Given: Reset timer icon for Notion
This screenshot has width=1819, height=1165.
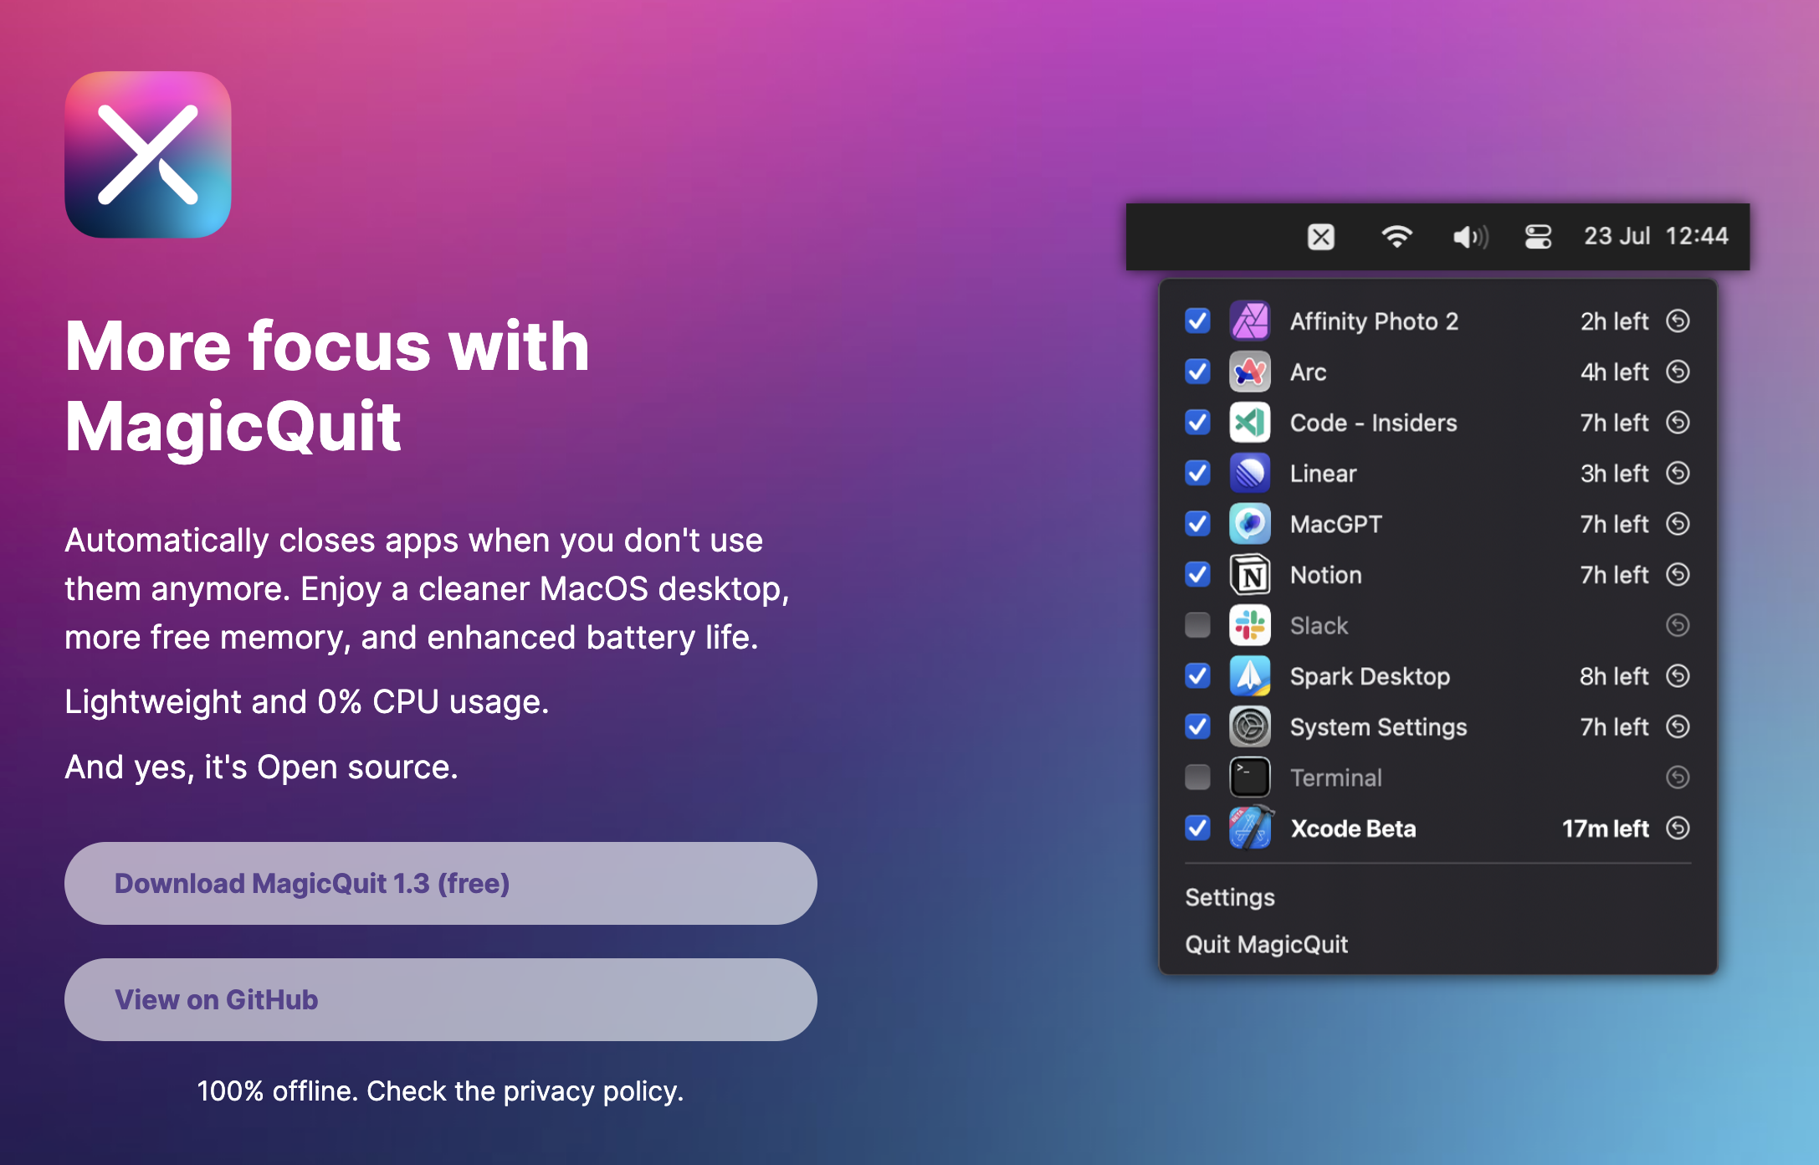Looking at the screenshot, I should 1678,575.
